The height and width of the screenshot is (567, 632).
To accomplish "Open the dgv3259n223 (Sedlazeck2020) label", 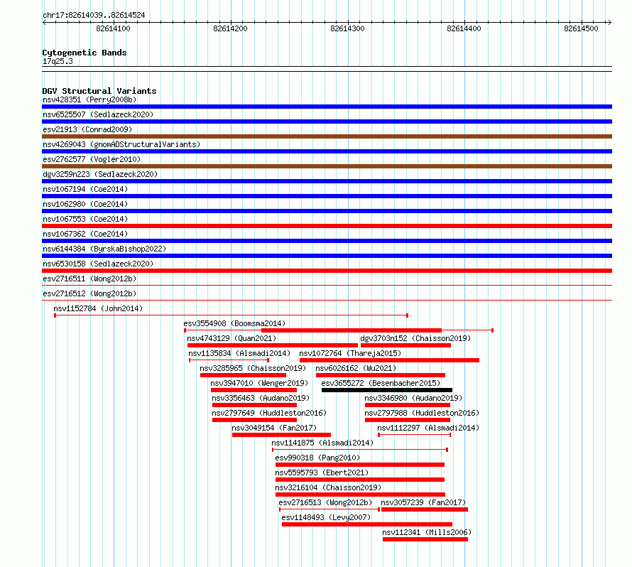I will [100, 174].
